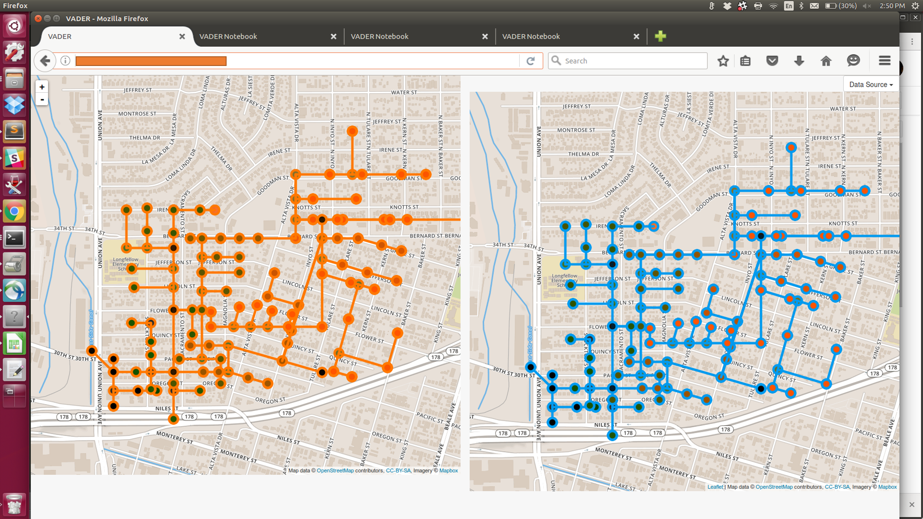This screenshot has height=519, width=923.
Task: Zoom in on the map with the plus control
Action: (42, 86)
